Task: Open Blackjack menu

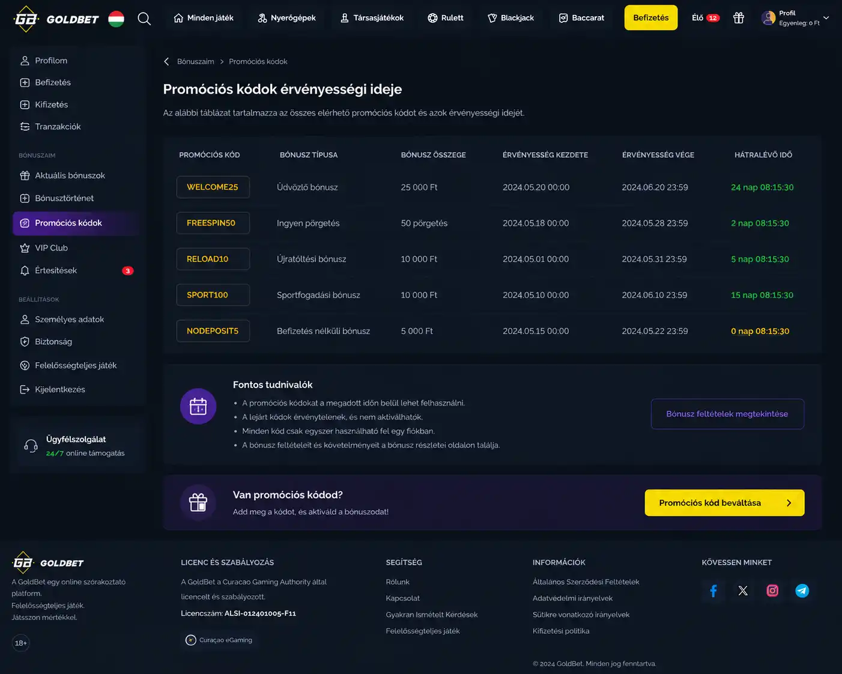Action: pyautogui.click(x=510, y=18)
